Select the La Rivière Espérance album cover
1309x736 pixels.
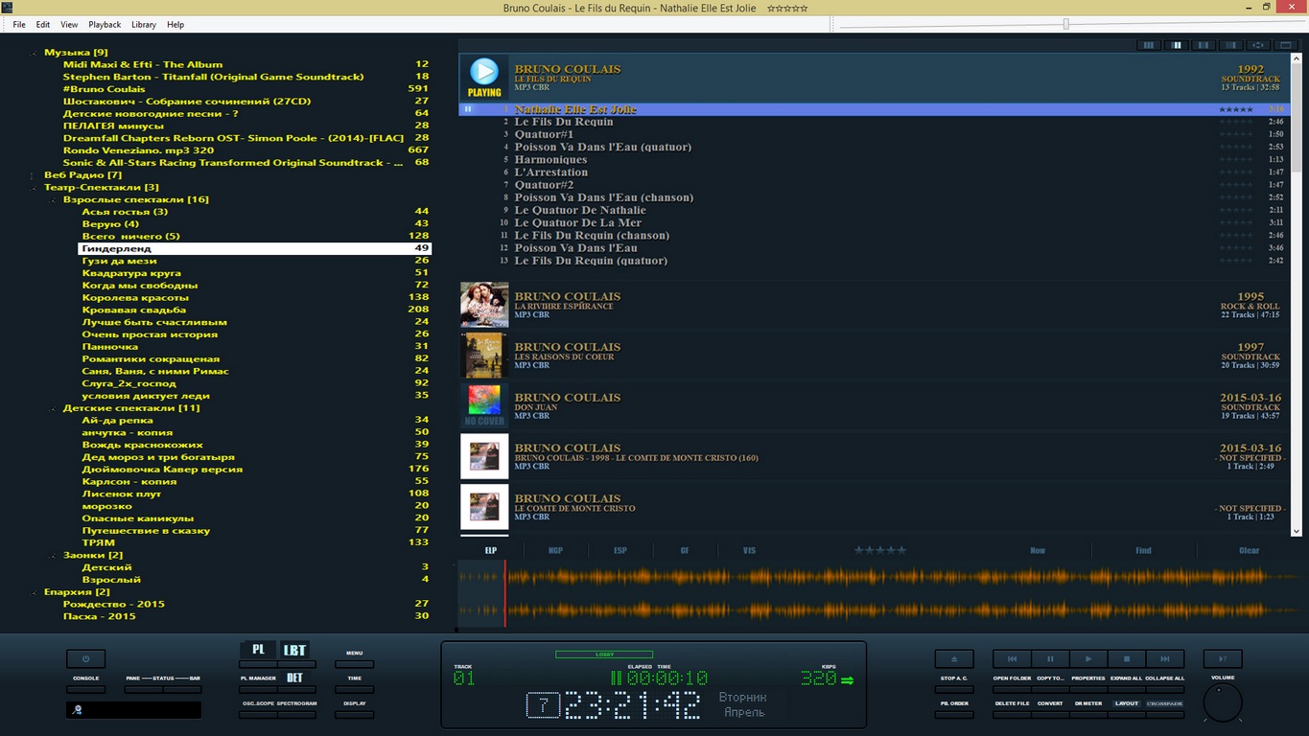click(x=484, y=306)
